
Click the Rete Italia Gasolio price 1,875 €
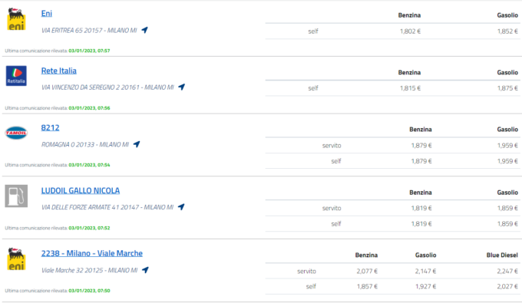[507, 88]
